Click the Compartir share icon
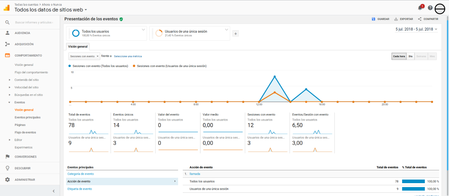The height and width of the screenshot is (196, 449). coord(420,19)
